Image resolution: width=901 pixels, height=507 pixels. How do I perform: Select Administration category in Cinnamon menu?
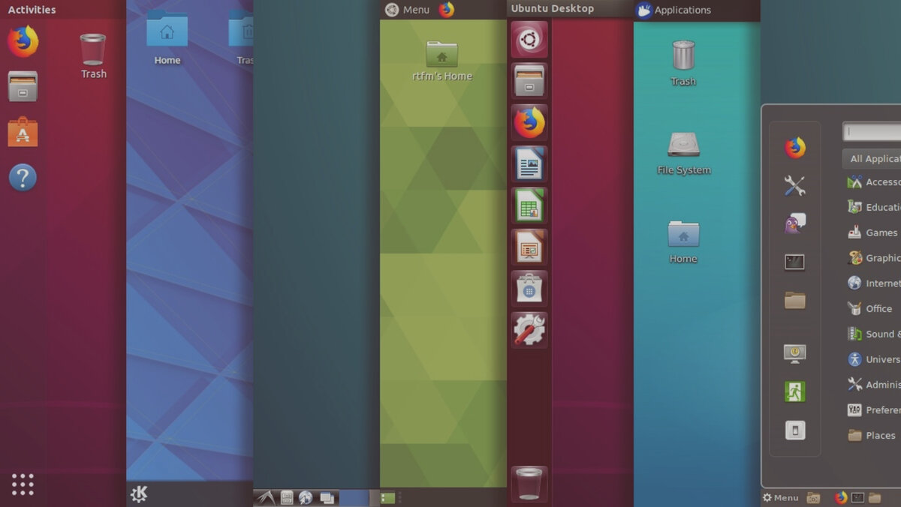pyautogui.click(x=872, y=385)
